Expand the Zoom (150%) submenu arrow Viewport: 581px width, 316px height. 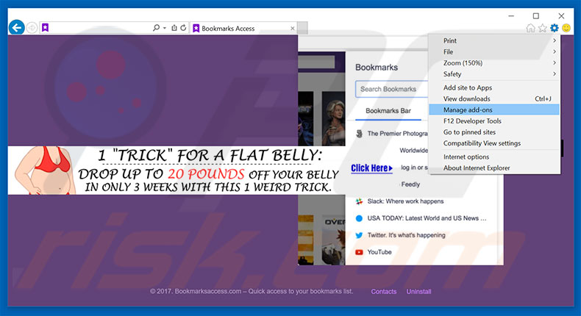[x=555, y=62]
